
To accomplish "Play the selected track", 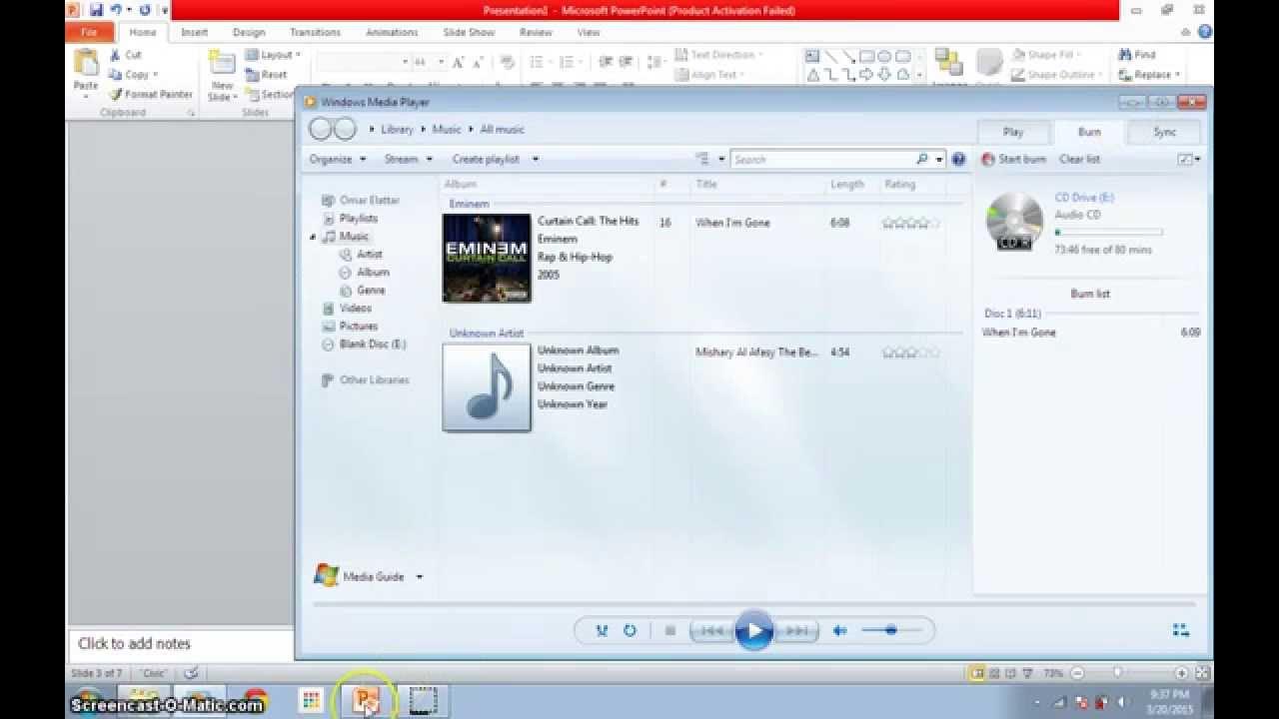I will tap(753, 630).
